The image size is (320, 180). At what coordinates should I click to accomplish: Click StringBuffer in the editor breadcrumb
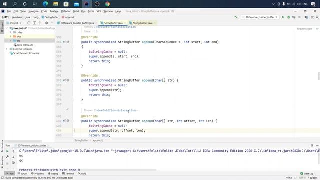coord(81,140)
